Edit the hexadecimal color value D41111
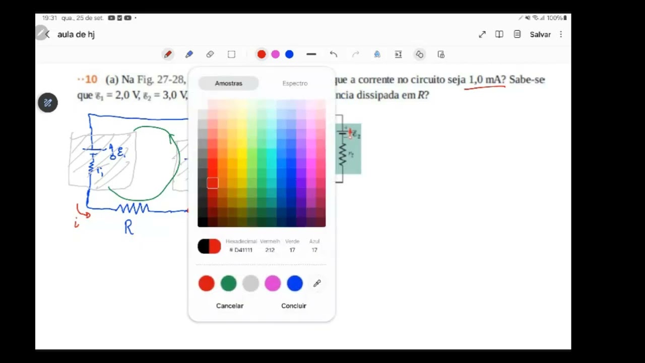645x363 pixels. coord(241,250)
